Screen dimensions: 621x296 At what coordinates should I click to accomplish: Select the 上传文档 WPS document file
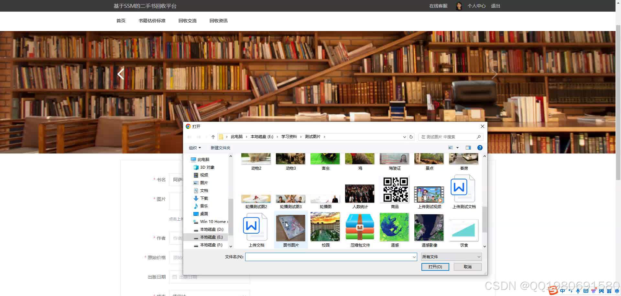click(256, 230)
